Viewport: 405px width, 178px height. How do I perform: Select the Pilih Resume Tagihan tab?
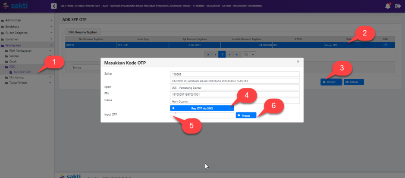coord(83,32)
